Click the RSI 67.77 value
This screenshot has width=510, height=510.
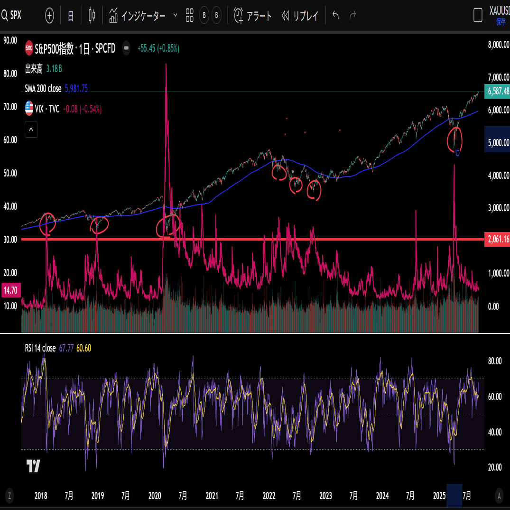[66, 348]
